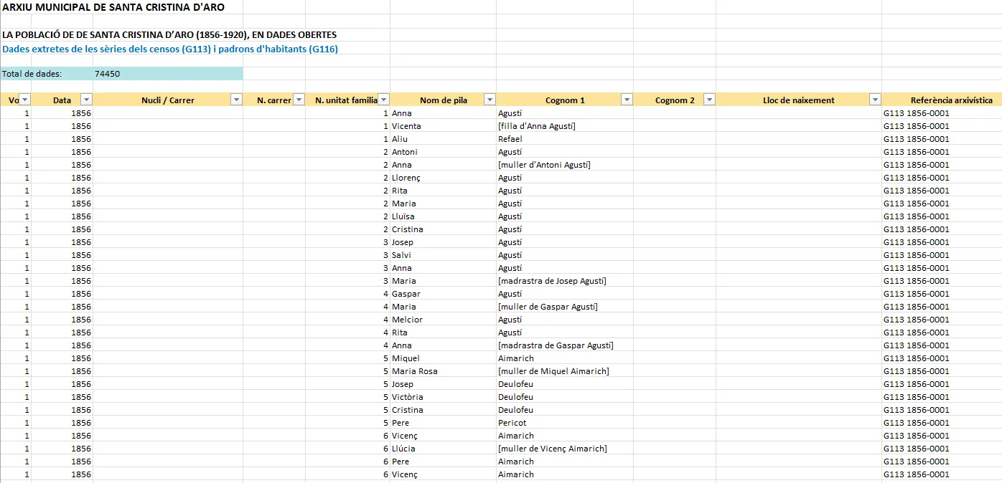
Task: Open the N. carrer filter dropdown
Action: click(x=299, y=100)
